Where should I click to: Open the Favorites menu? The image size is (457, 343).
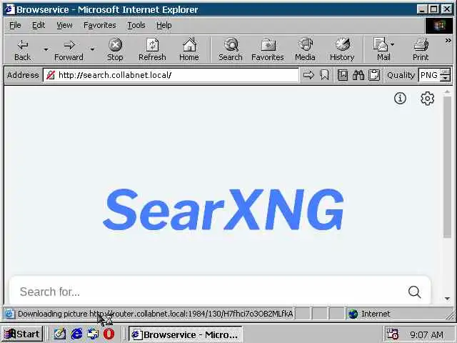coord(100,26)
